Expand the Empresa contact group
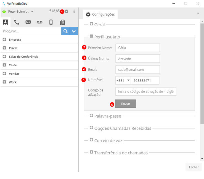This screenshot has width=204, height=179. 4,40
